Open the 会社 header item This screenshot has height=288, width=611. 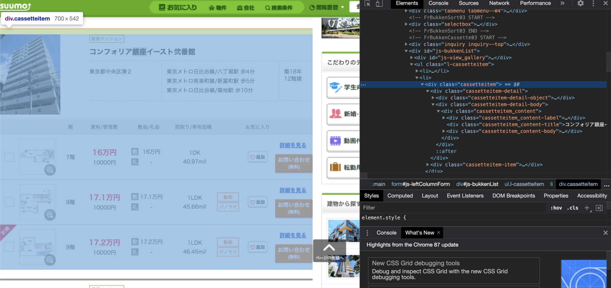click(x=246, y=8)
